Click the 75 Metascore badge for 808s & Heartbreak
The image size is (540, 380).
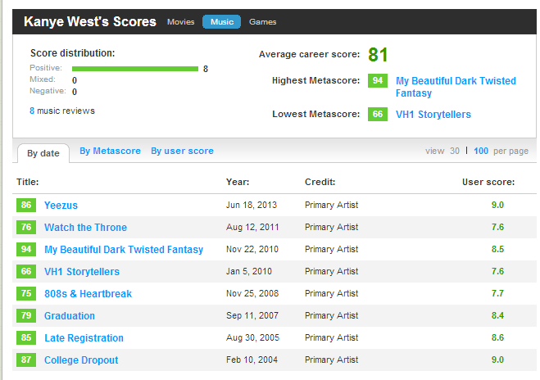26,294
